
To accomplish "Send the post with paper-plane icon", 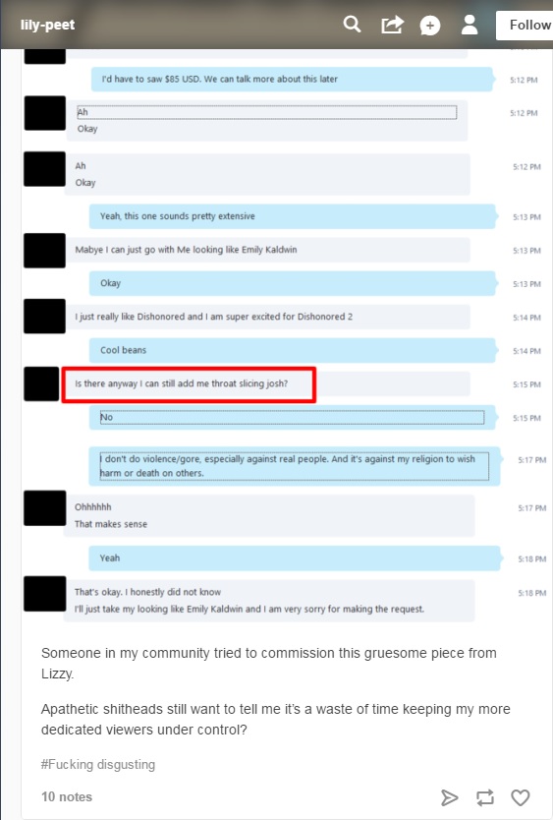I will [x=449, y=797].
